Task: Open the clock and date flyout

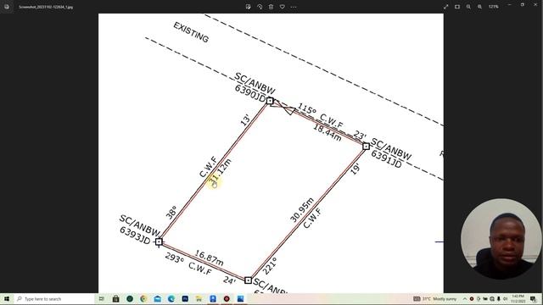Action: point(518,299)
